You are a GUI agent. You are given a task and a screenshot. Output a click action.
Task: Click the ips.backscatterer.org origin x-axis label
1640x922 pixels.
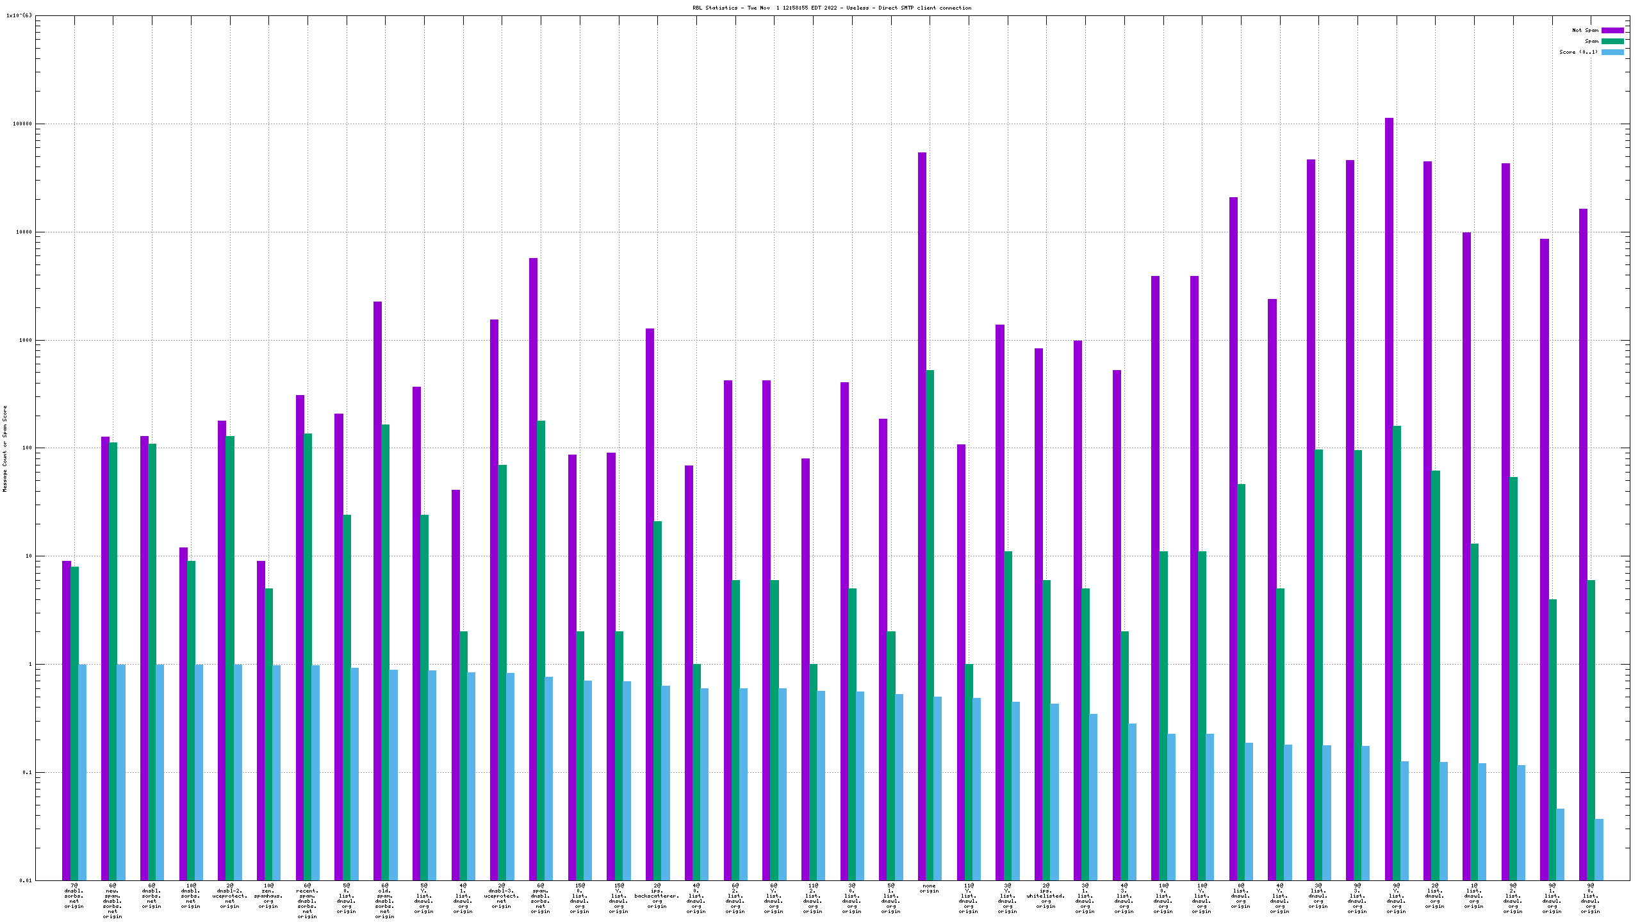(x=657, y=896)
